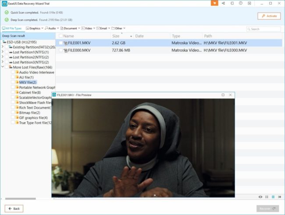Close the File Preview window
The width and height of the screenshot is (285, 215).
[x=230, y=95]
